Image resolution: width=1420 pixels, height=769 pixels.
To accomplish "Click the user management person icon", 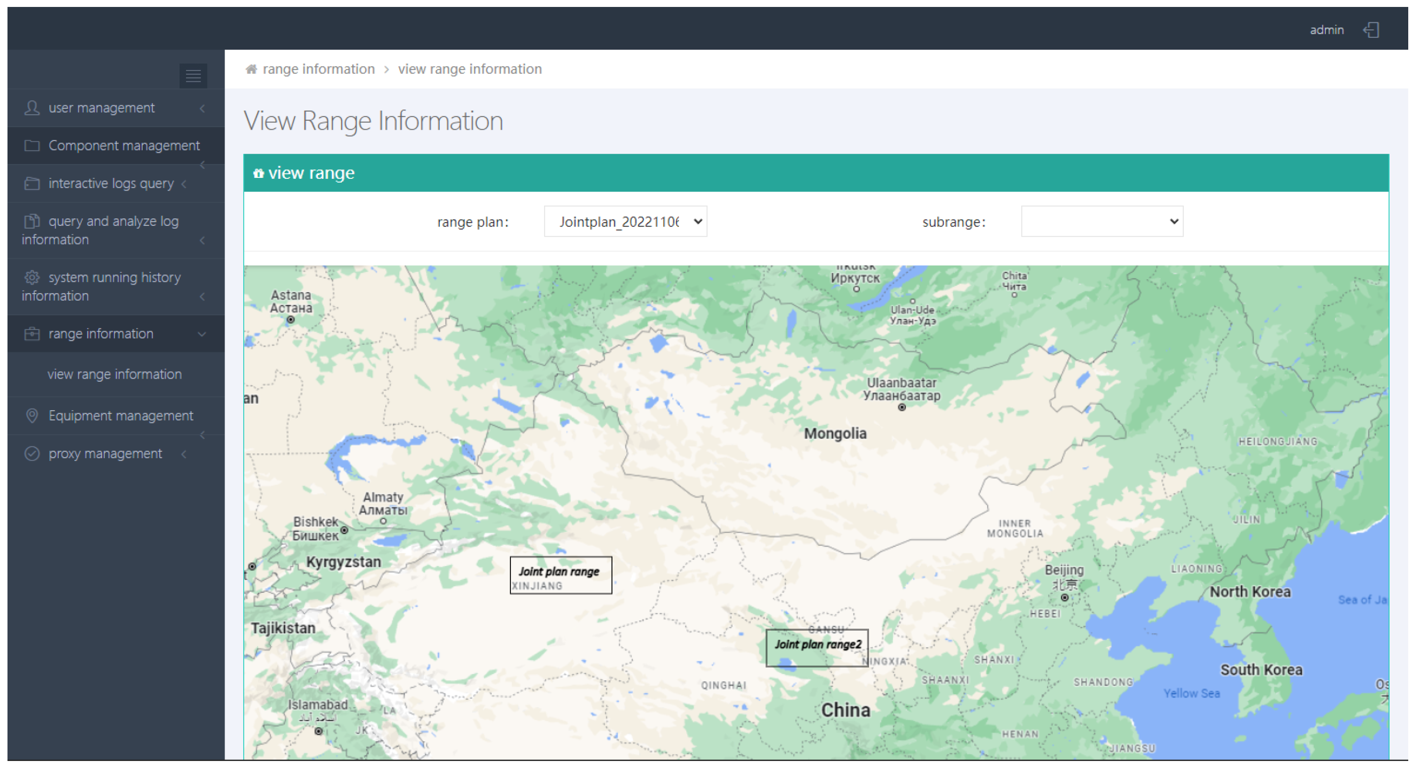I will point(32,108).
